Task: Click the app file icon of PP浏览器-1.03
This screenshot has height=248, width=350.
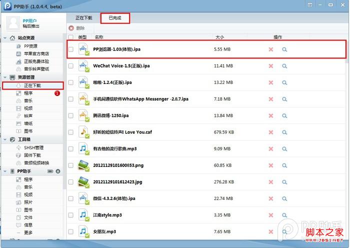Action: (x=83, y=49)
